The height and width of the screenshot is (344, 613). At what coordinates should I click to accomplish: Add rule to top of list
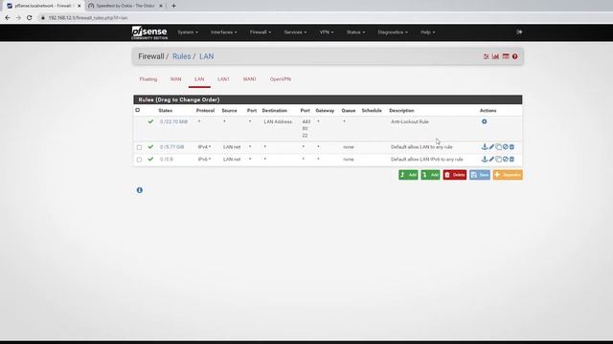click(x=408, y=175)
